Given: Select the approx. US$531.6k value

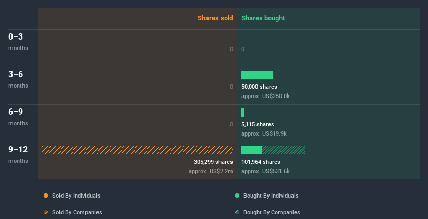Looking at the screenshot, I should (x=265, y=171).
